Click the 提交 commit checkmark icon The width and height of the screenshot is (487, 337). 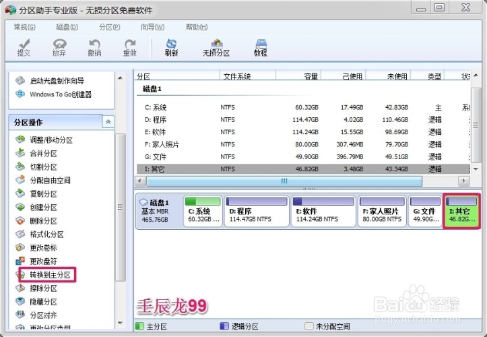[24, 47]
